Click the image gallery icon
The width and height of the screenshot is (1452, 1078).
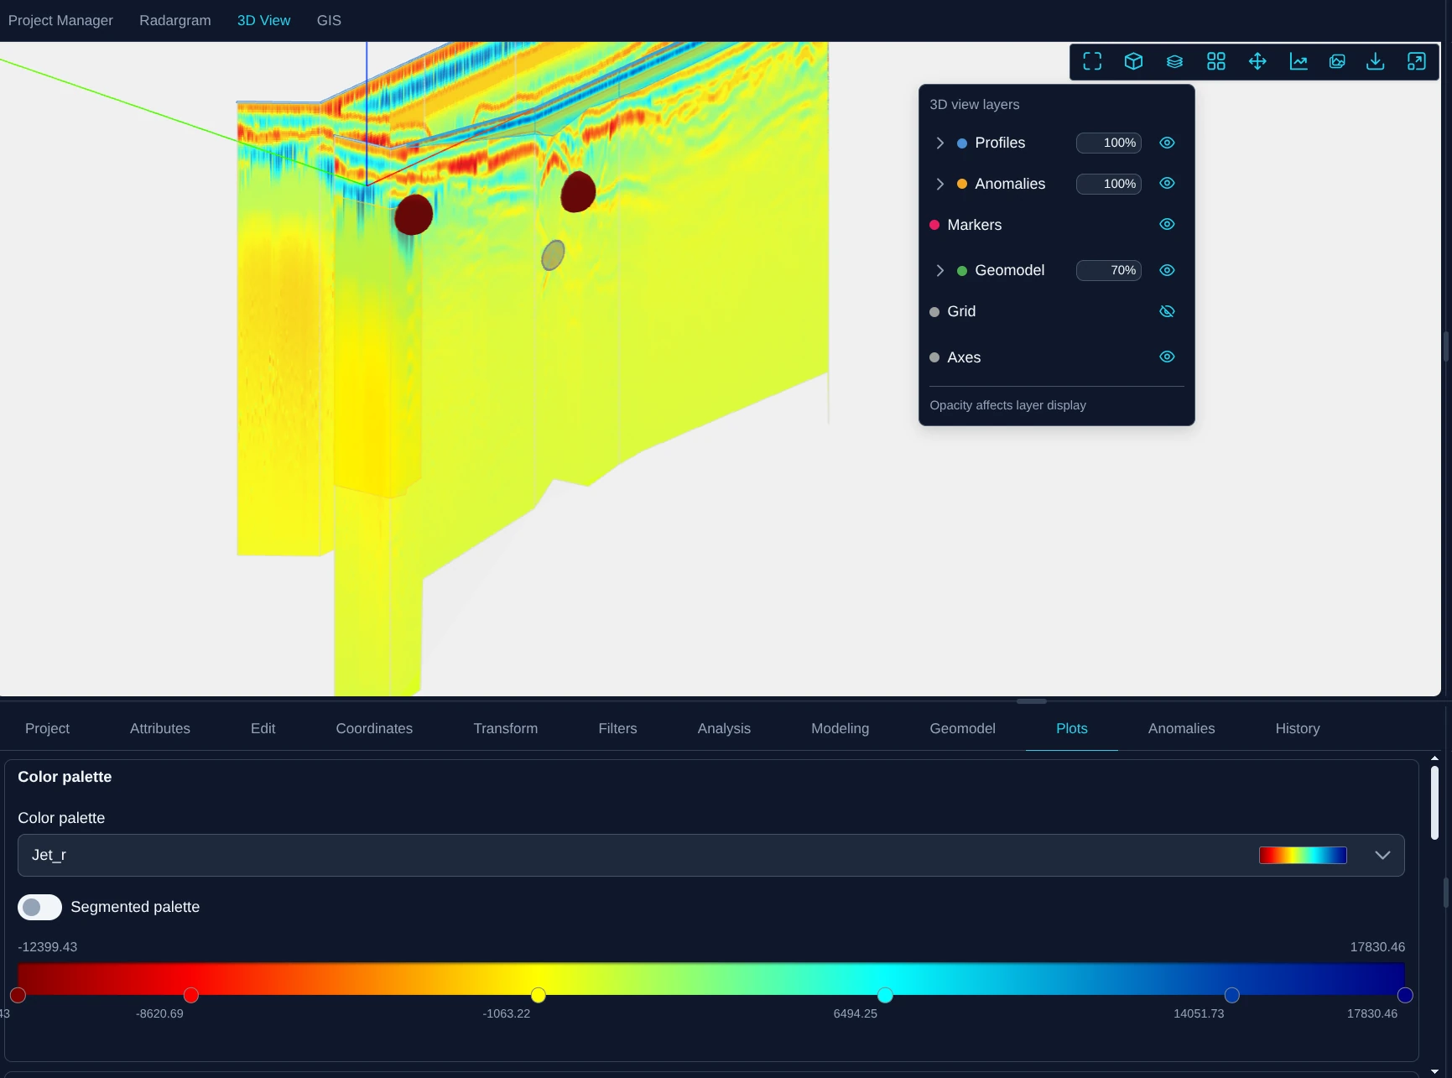click(1337, 61)
